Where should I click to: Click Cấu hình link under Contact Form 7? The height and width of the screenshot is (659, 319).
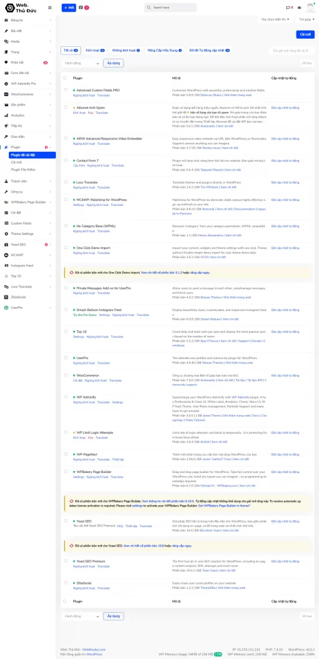click(x=79, y=165)
